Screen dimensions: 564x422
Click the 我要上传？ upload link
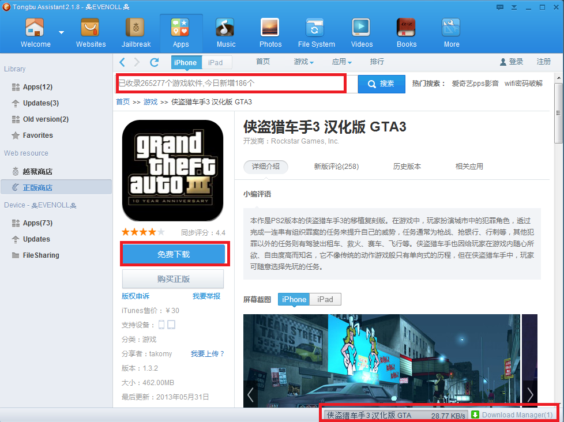click(208, 354)
